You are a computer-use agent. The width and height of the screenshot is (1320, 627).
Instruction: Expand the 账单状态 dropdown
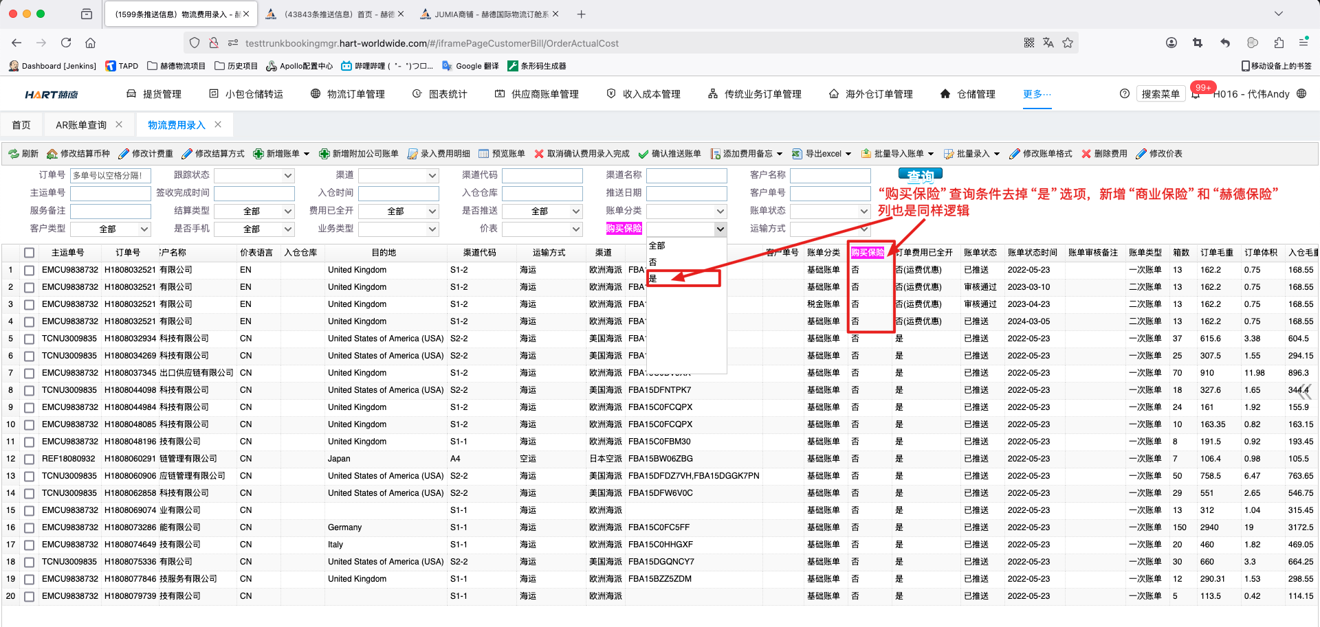[x=864, y=212]
